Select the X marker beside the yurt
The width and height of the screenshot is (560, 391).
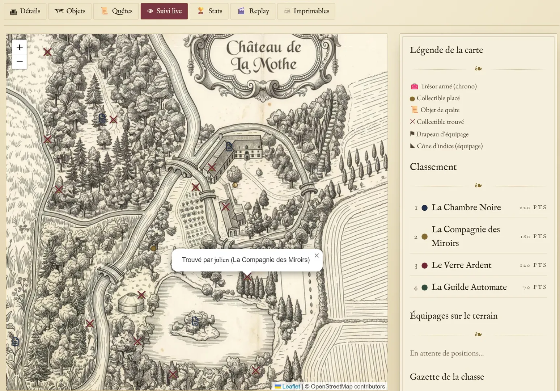tap(141, 295)
